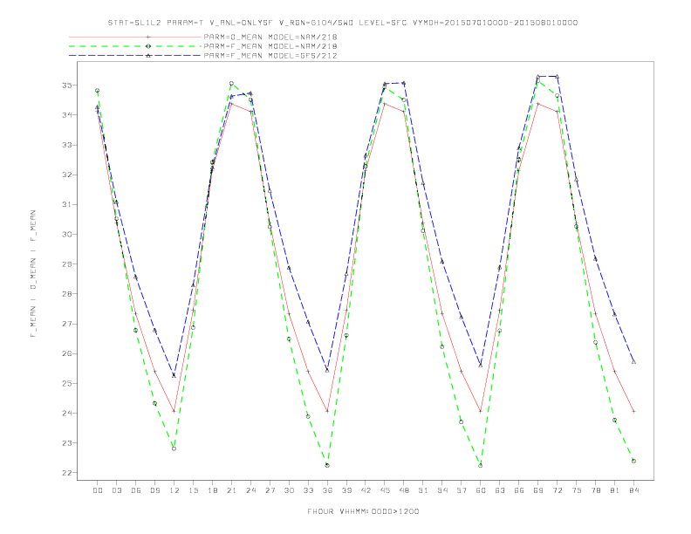Click x-axis forecast hour label 57
The width and height of the screenshot is (691, 534).
point(462,490)
